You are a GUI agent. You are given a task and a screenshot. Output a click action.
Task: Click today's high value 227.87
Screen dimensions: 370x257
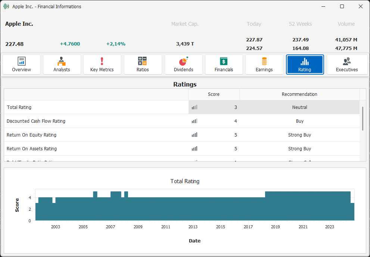(x=254, y=40)
